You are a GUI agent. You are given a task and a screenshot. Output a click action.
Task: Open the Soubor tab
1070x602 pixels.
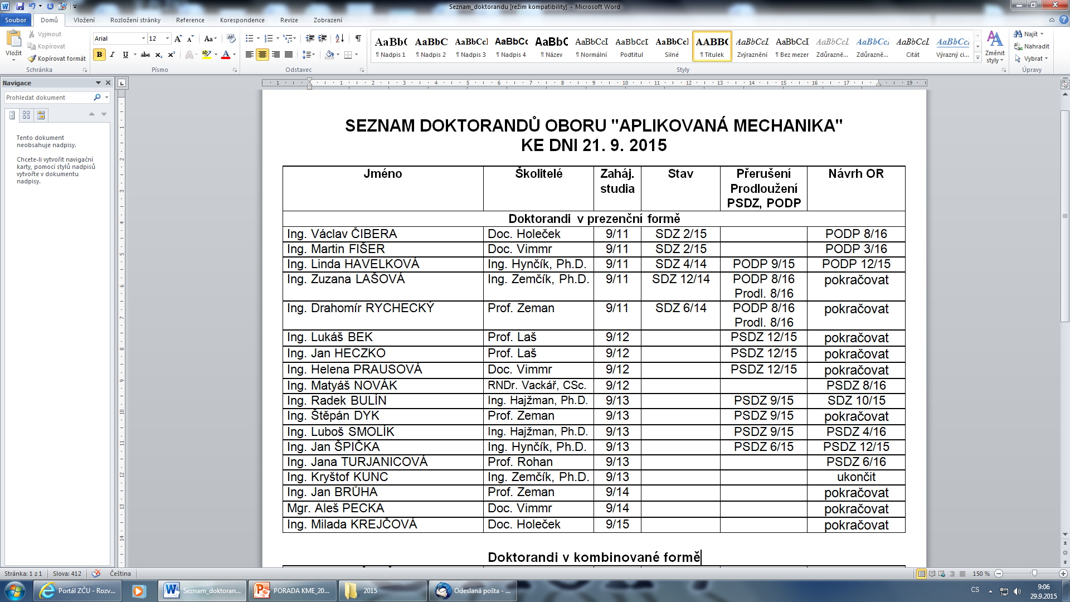[16, 20]
